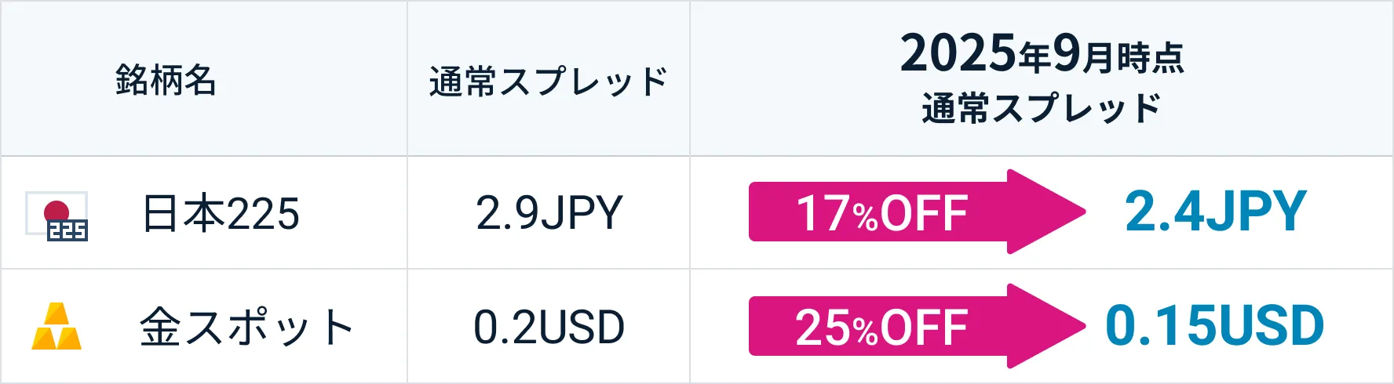Image resolution: width=1394 pixels, height=384 pixels.
Task: Select the 日本225 instrument name
Action: (221, 213)
